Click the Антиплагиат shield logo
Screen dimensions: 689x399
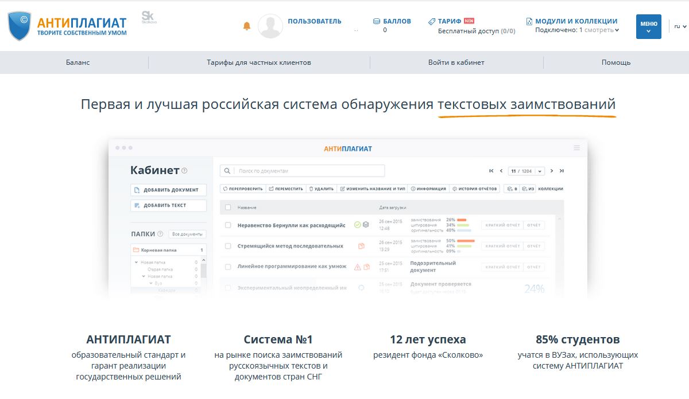tap(20, 26)
